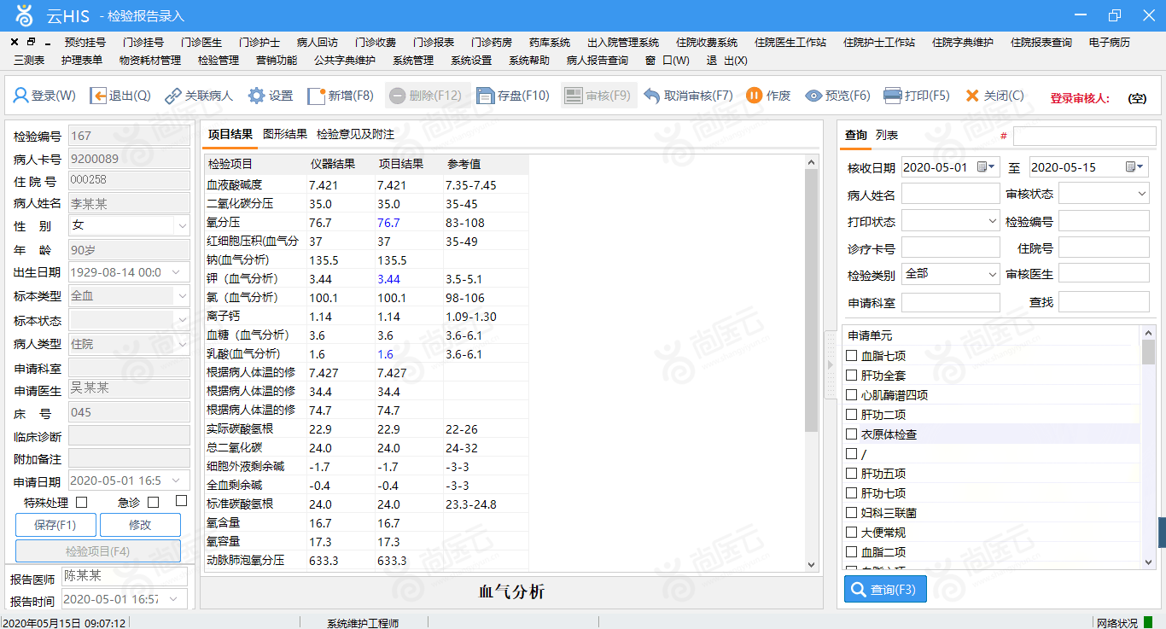Click the 修改 button
This screenshot has width=1166, height=629.
pos(140,525)
